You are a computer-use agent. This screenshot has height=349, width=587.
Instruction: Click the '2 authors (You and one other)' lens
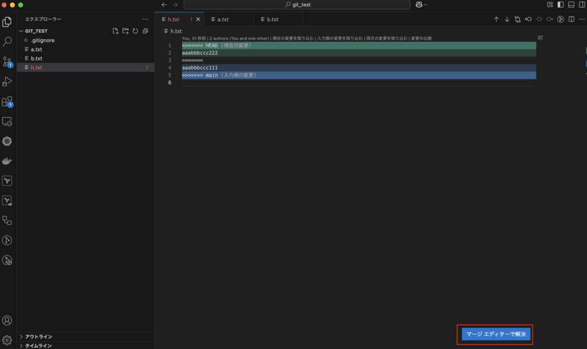click(239, 38)
